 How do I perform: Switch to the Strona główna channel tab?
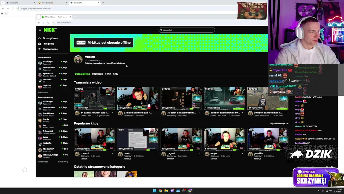(82, 74)
